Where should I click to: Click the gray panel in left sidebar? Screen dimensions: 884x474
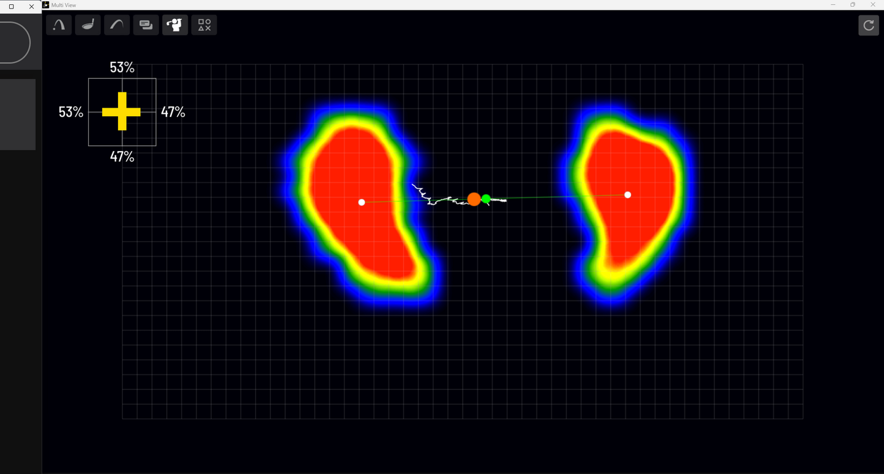17,114
